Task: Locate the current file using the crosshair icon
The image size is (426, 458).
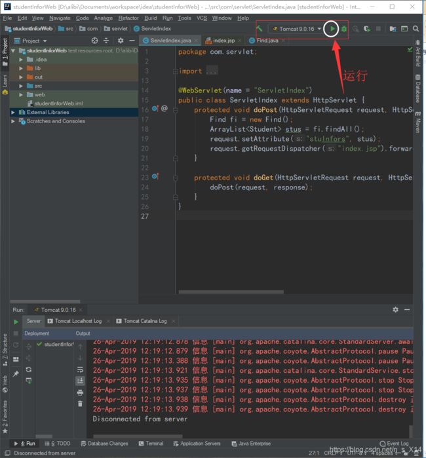Action: tap(94, 41)
